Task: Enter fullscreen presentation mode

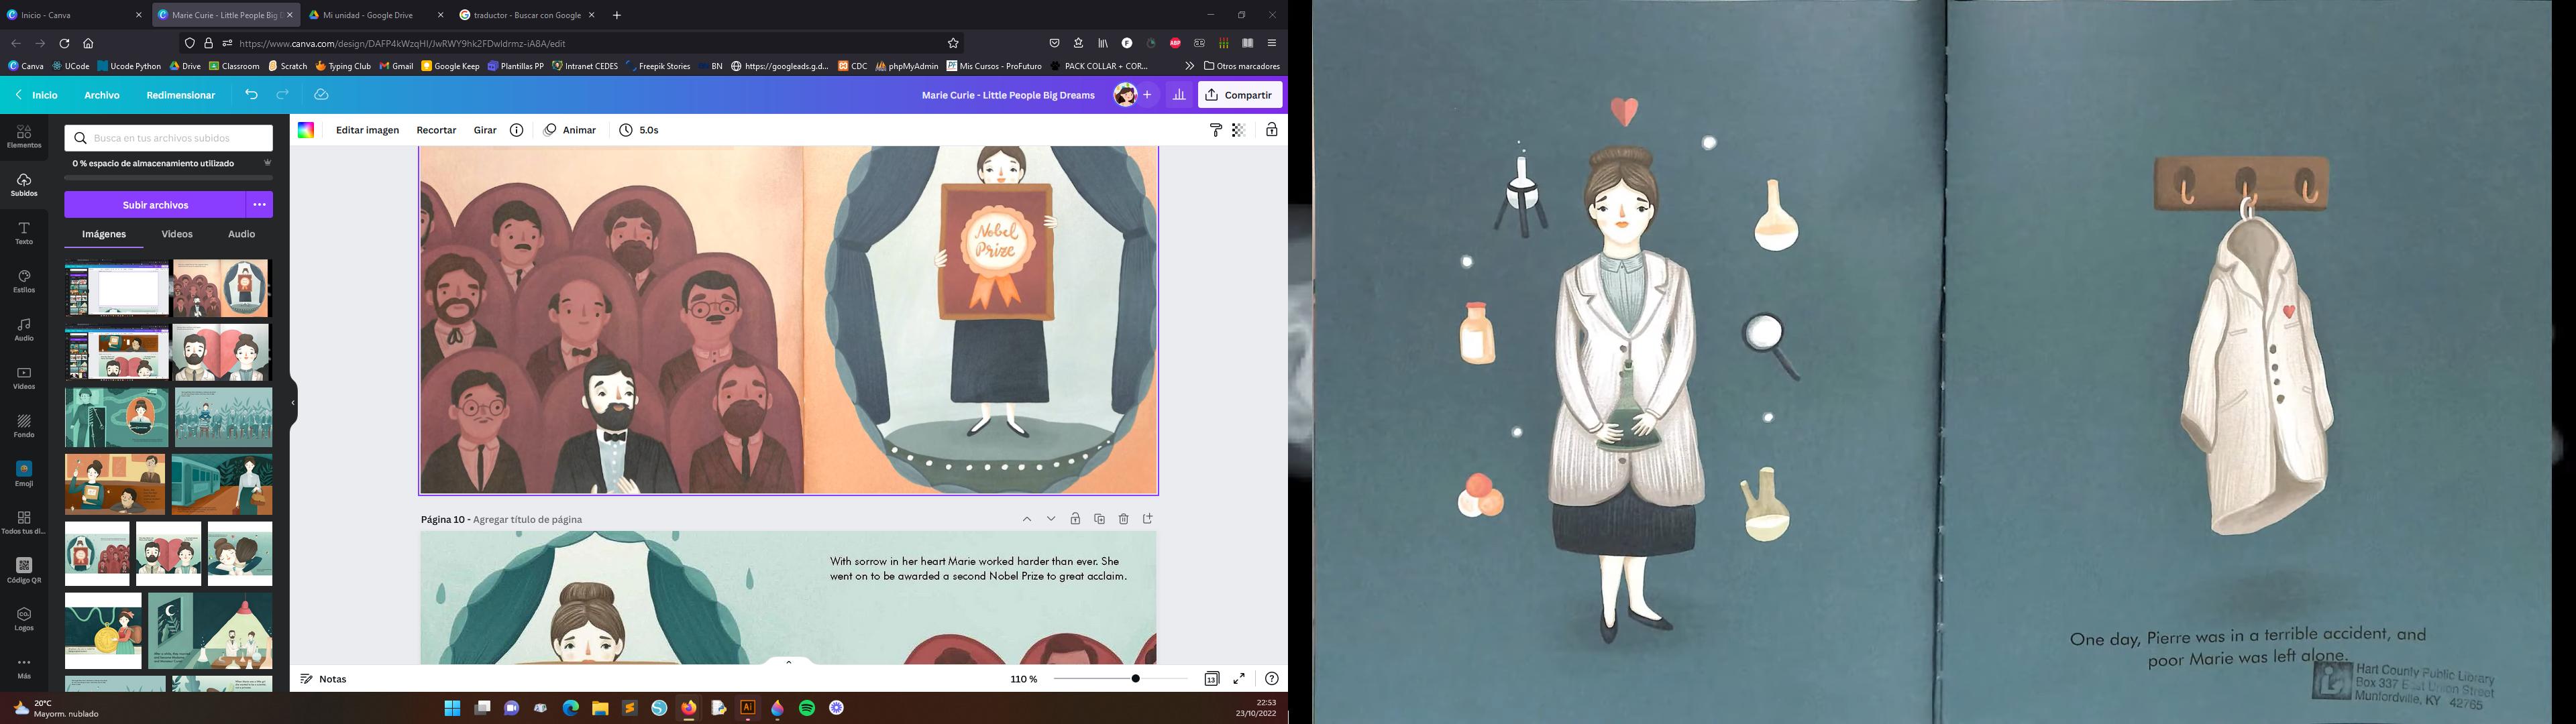Action: click(1239, 679)
